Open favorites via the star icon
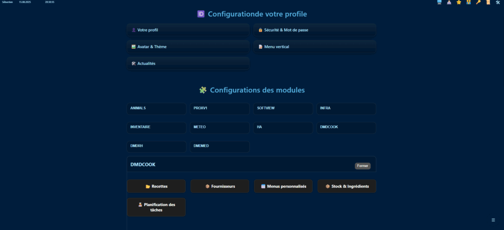 click(x=459, y=2)
